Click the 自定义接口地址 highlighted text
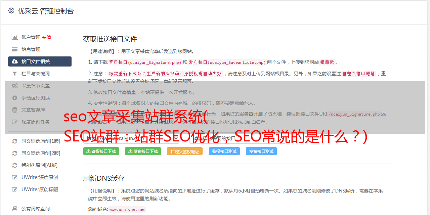This screenshot has height=215, width=430. click(x=358, y=74)
